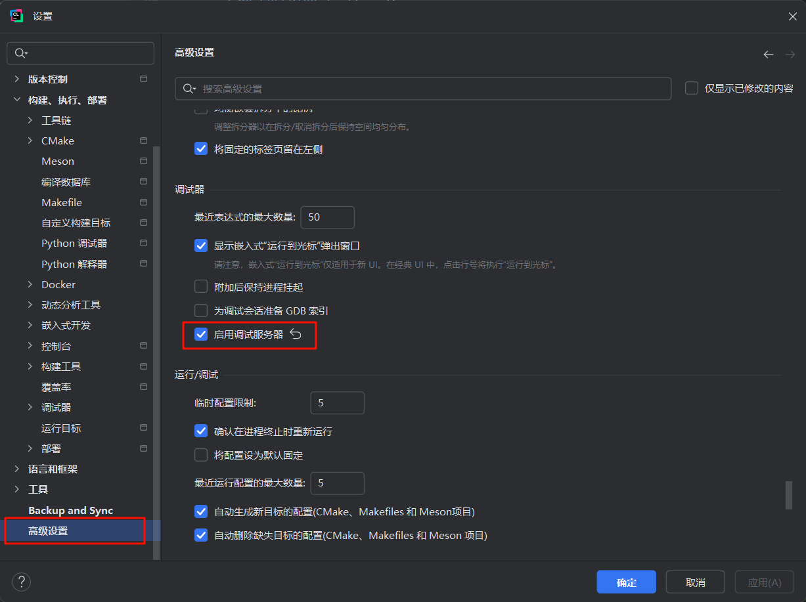Click the advanced settings vertical scrollbar thumb

789,495
